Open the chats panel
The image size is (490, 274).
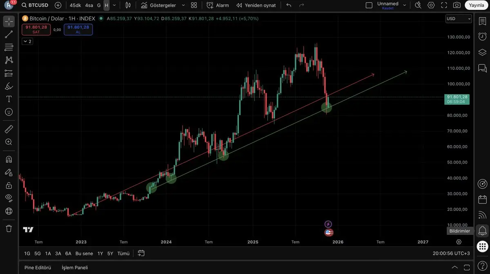(482, 68)
